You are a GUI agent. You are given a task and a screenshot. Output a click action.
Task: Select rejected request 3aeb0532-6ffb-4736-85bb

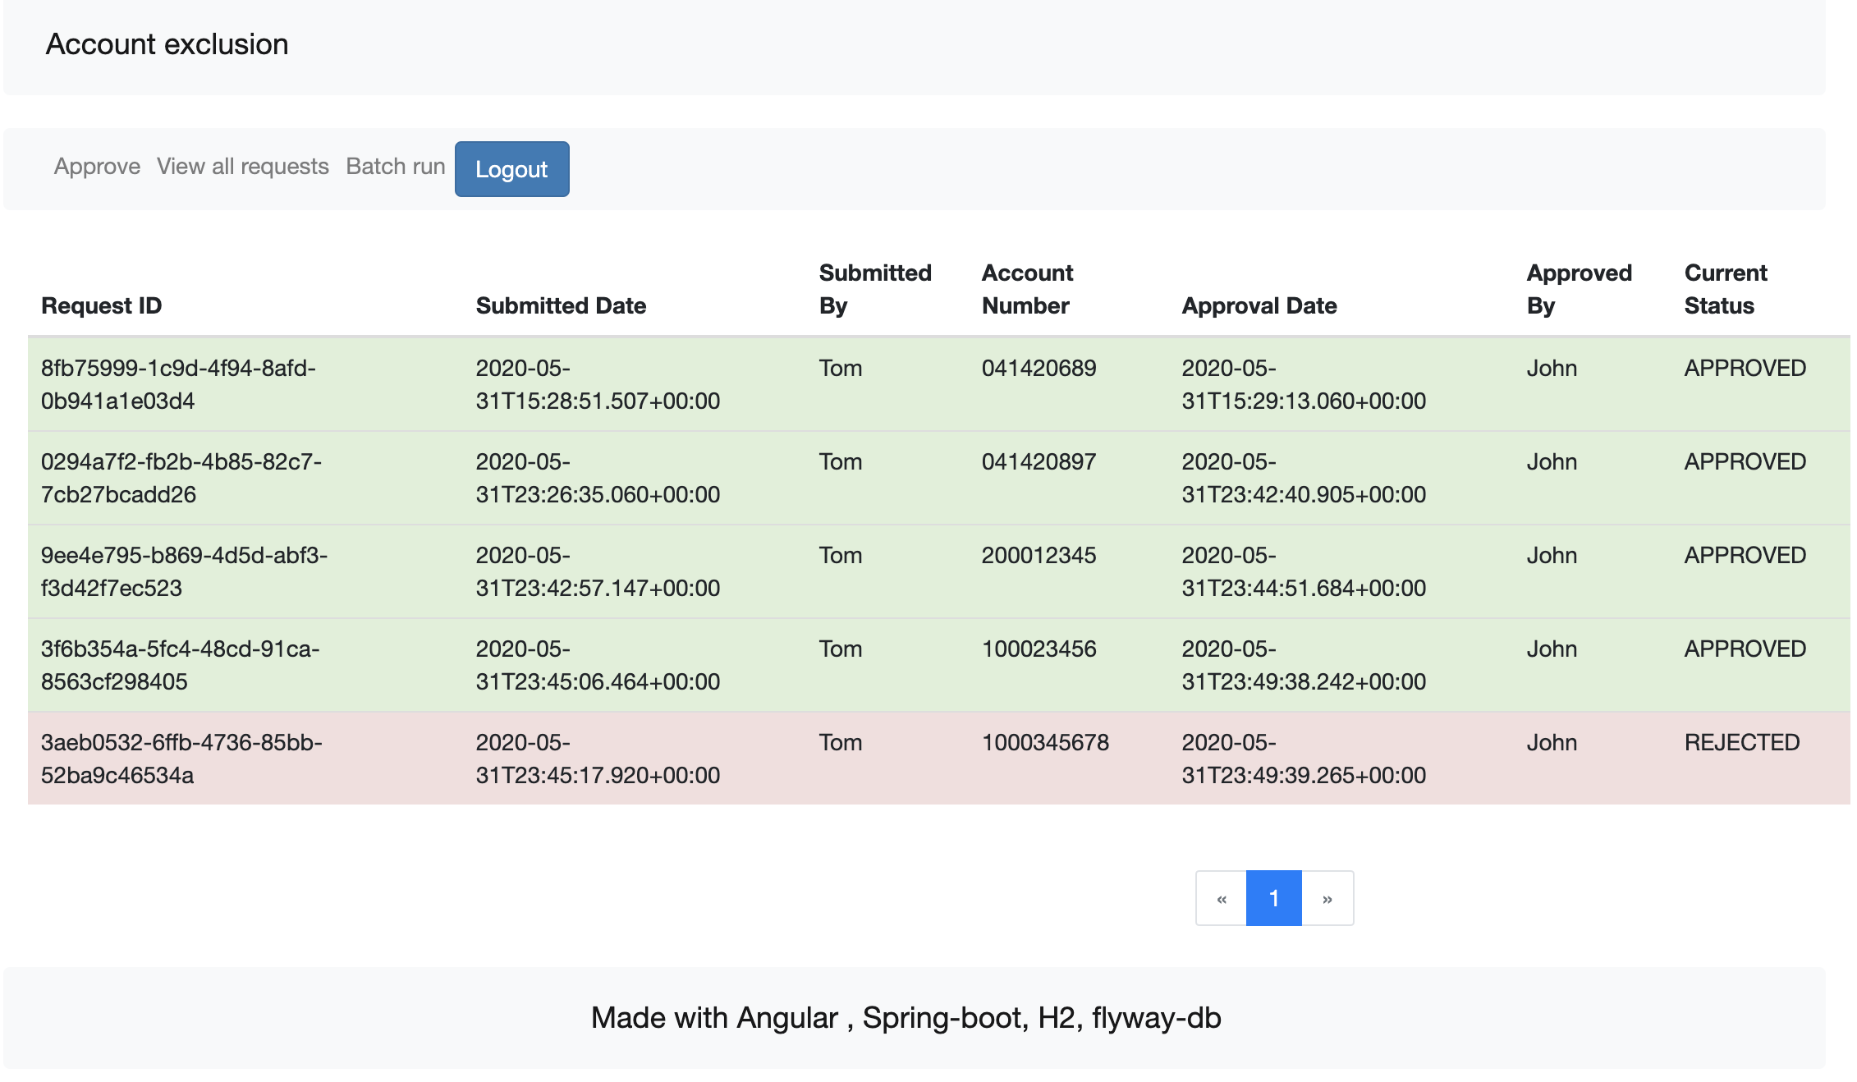(x=181, y=759)
